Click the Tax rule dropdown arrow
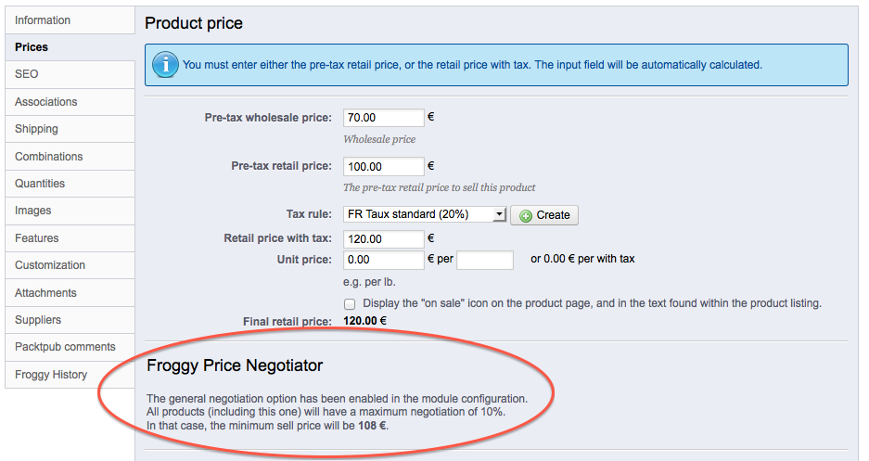869x461 pixels. [x=500, y=214]
